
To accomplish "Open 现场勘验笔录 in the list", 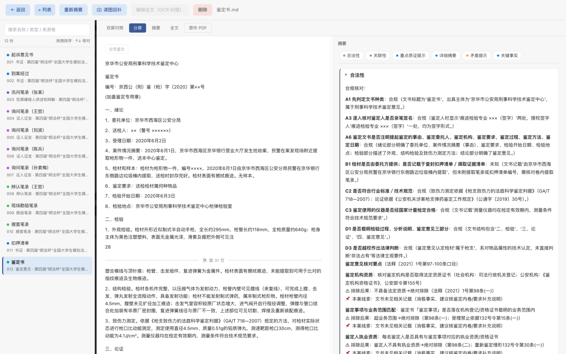I will point(47,209).
